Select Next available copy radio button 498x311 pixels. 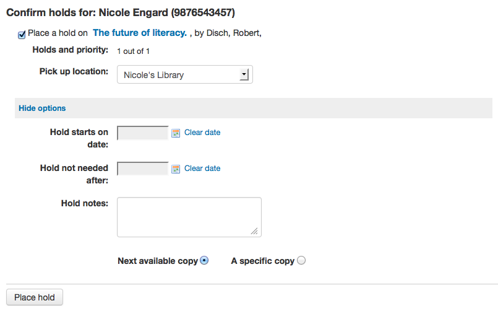204,260
